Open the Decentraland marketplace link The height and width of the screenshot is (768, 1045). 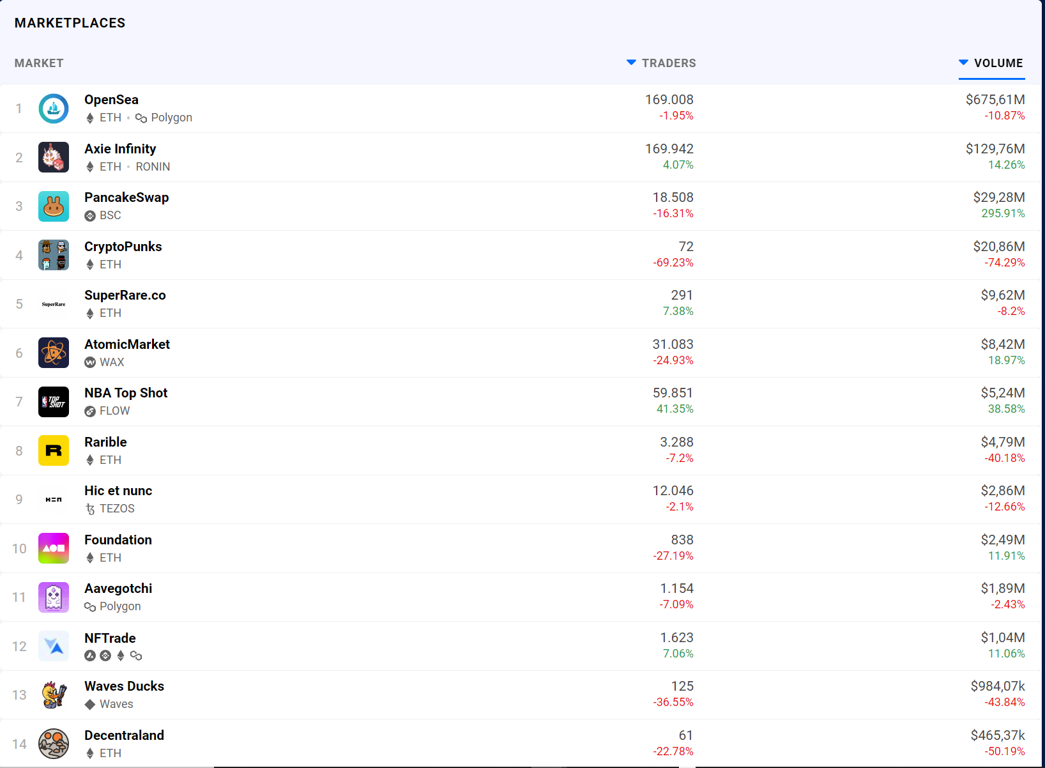click(x=124, y=735)
